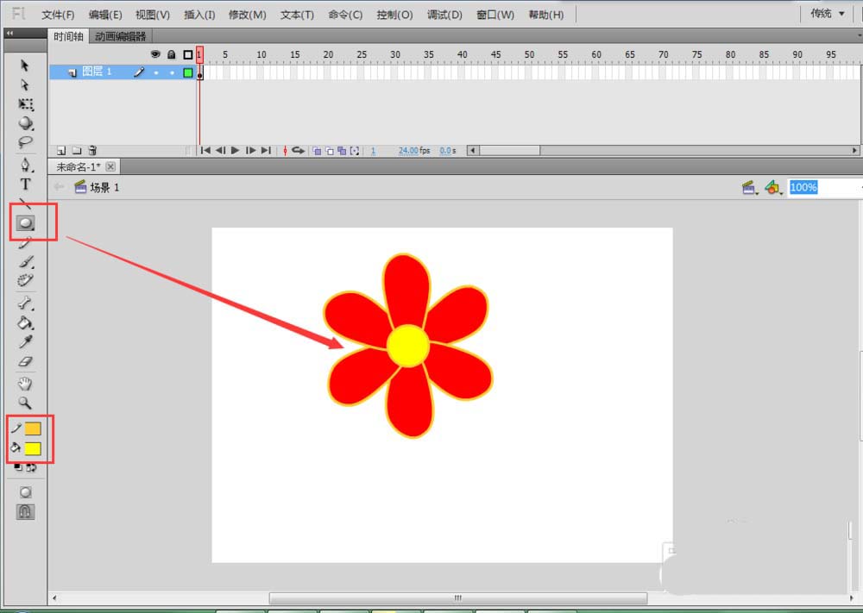Open the 编辑(E) menu
The image size is (863, 613).
pos(105,15)
